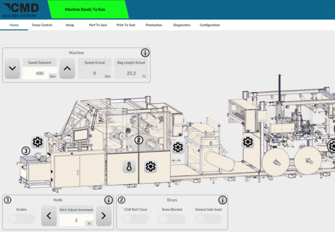
Task: Click gear icon above knife station 3
Action: coord(38,142)
